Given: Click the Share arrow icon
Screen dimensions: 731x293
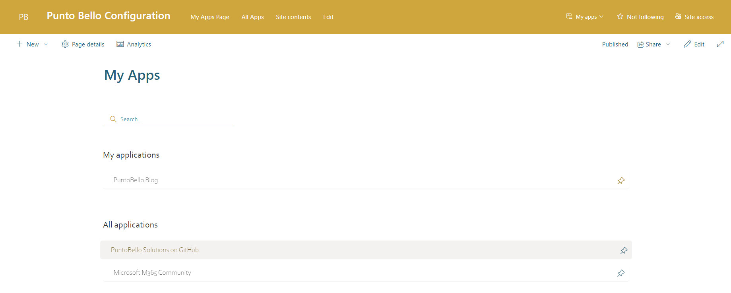Looking at the screenshot, I should [641, 44].
